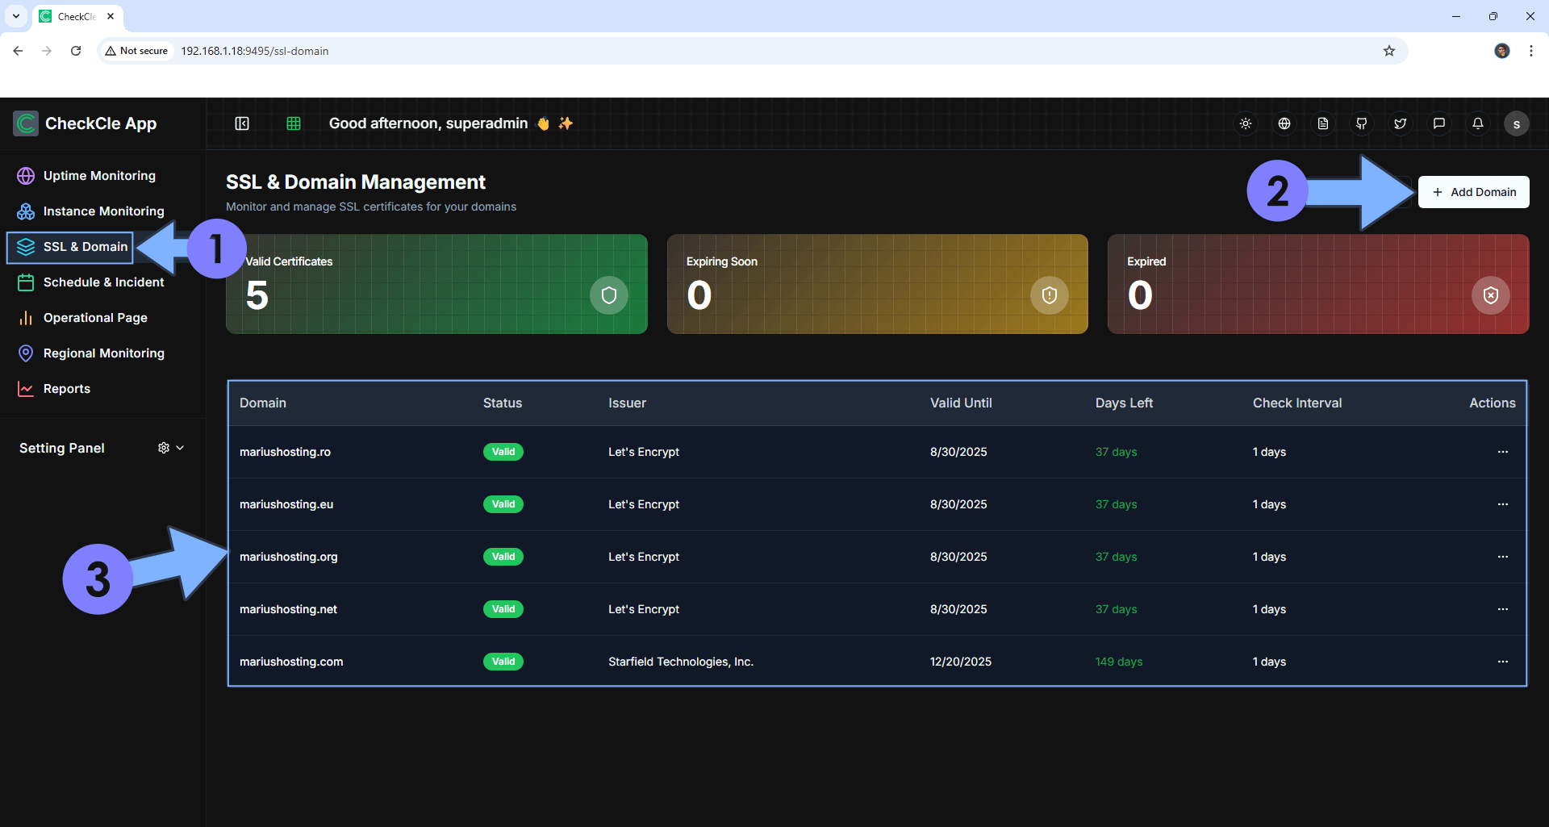Open actions menu for mariushosting.eu
Screen dimensions: 1549x827
click(x=1503, y=504)
